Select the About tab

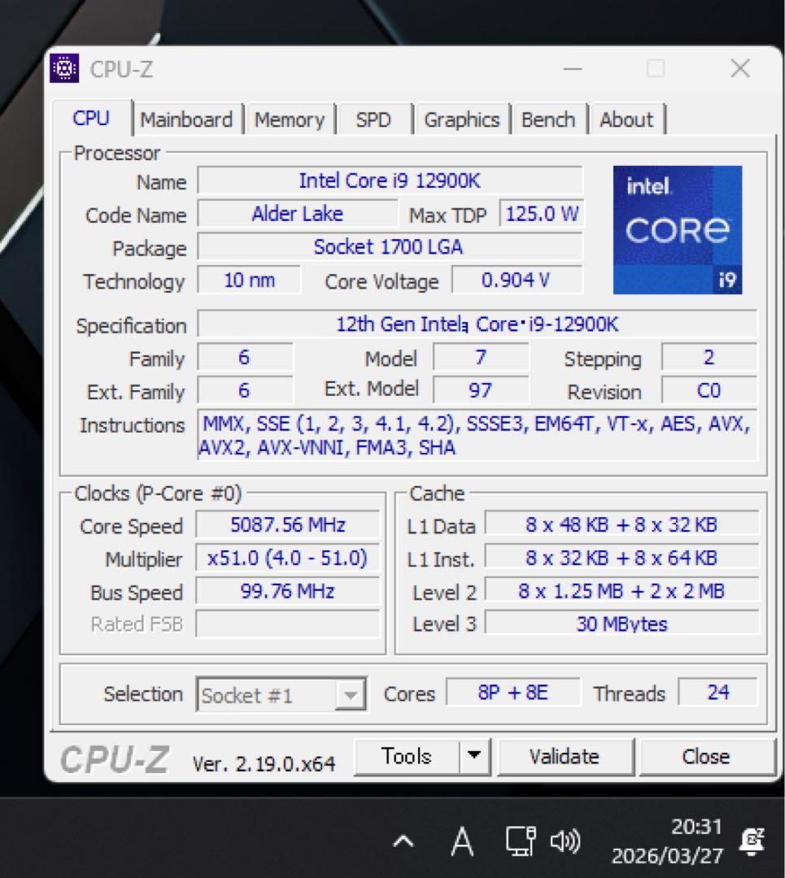pos(626,120)
